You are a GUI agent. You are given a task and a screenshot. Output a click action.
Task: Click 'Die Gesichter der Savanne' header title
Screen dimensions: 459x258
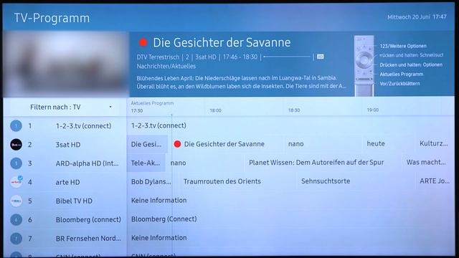coord(222,43)
